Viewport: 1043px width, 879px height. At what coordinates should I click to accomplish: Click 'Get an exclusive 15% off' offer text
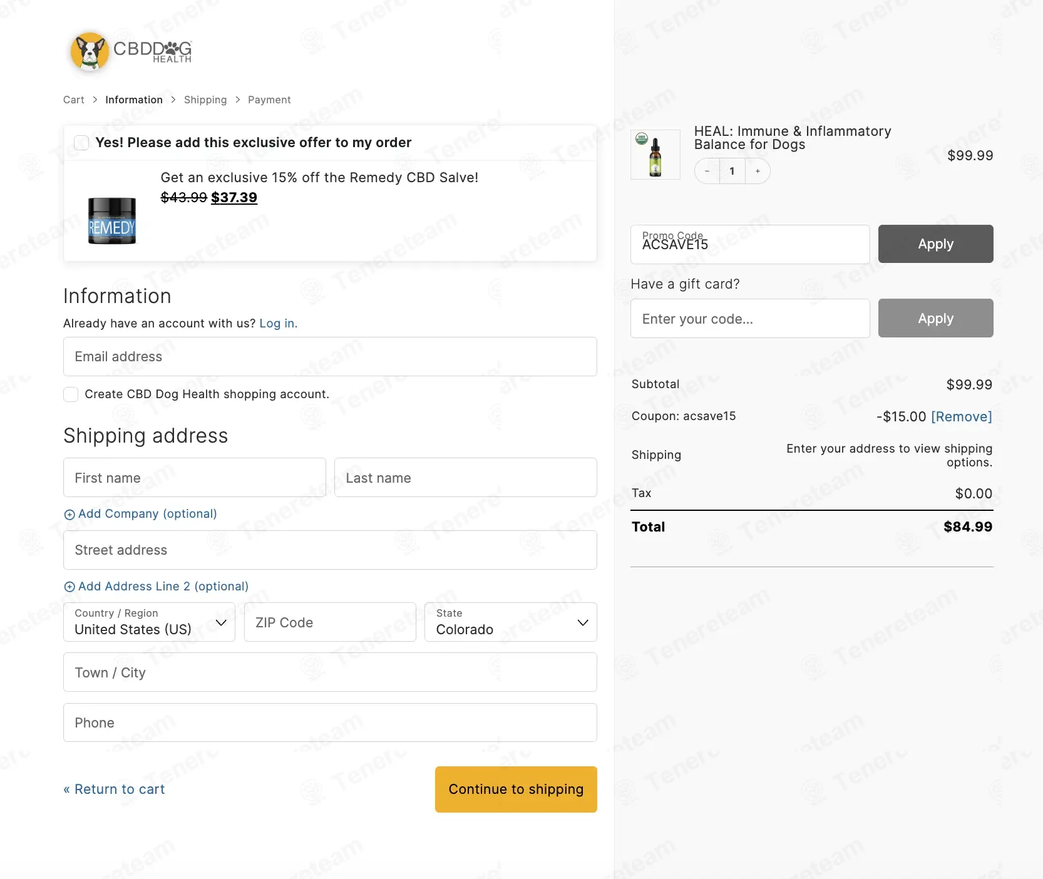point(319,178)
